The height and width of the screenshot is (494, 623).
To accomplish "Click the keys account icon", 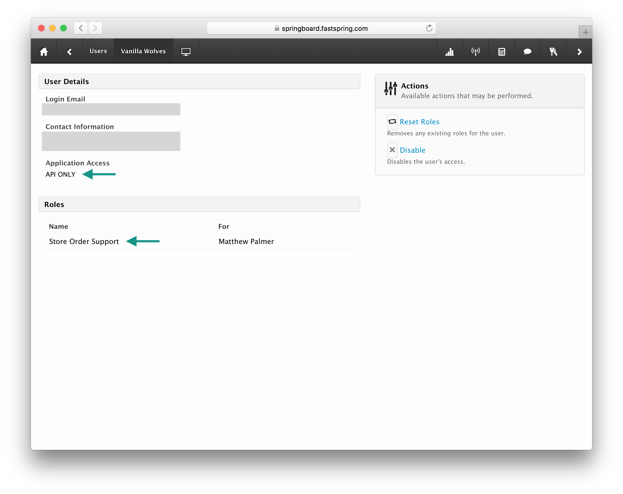I will (553, 51).
